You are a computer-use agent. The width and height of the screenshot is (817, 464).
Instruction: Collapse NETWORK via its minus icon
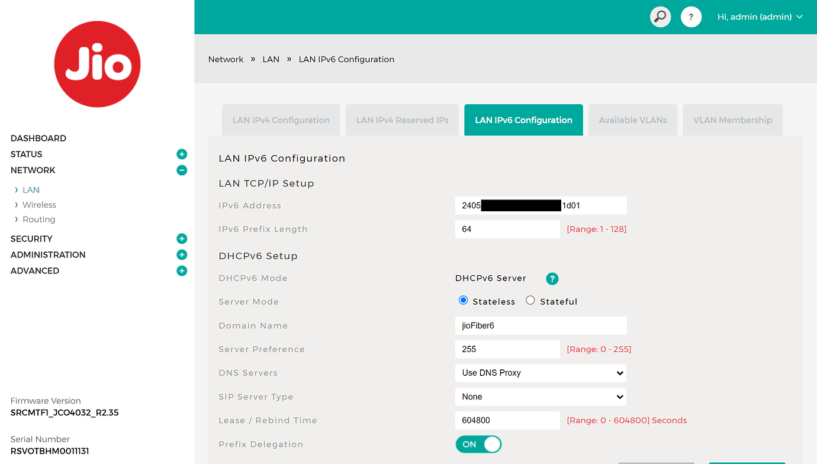[x=182, y=170]
